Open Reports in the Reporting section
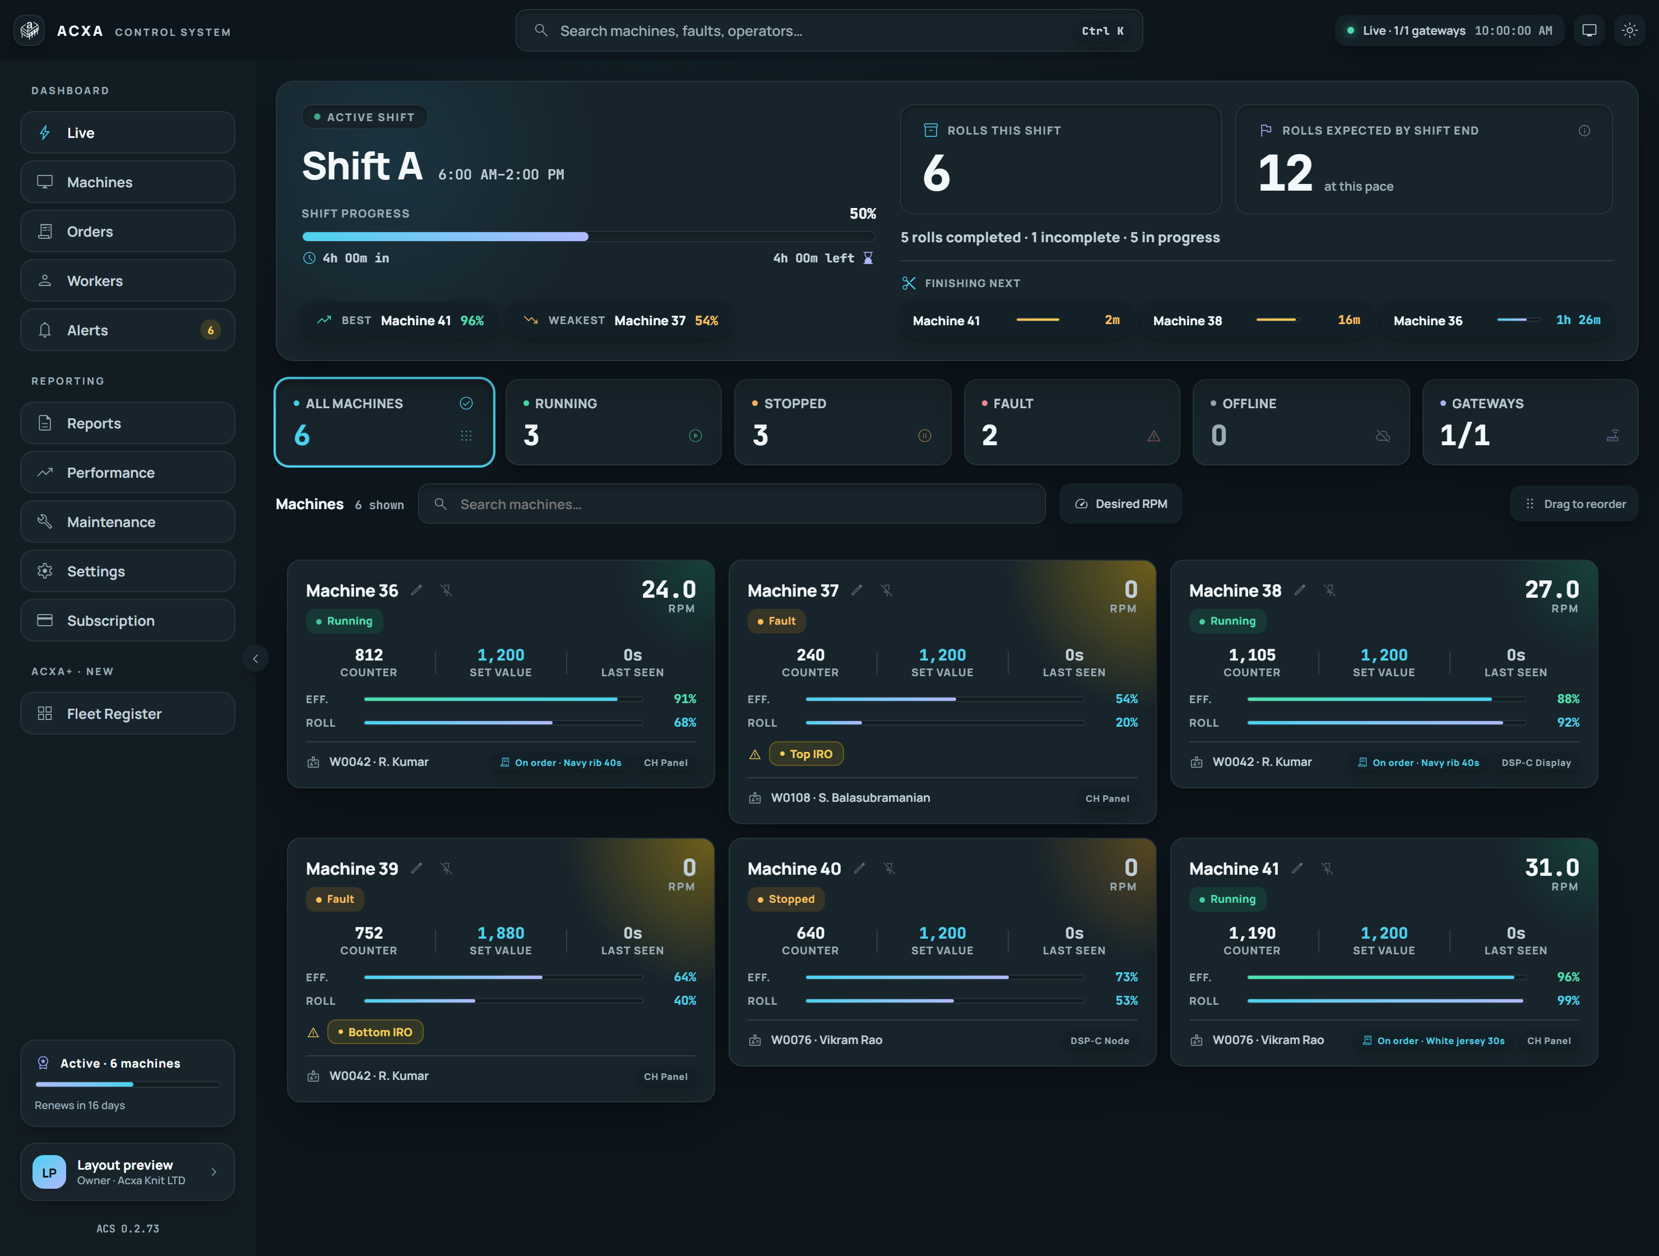Viewport: 1659px width, 1256px height. (127, 423)
